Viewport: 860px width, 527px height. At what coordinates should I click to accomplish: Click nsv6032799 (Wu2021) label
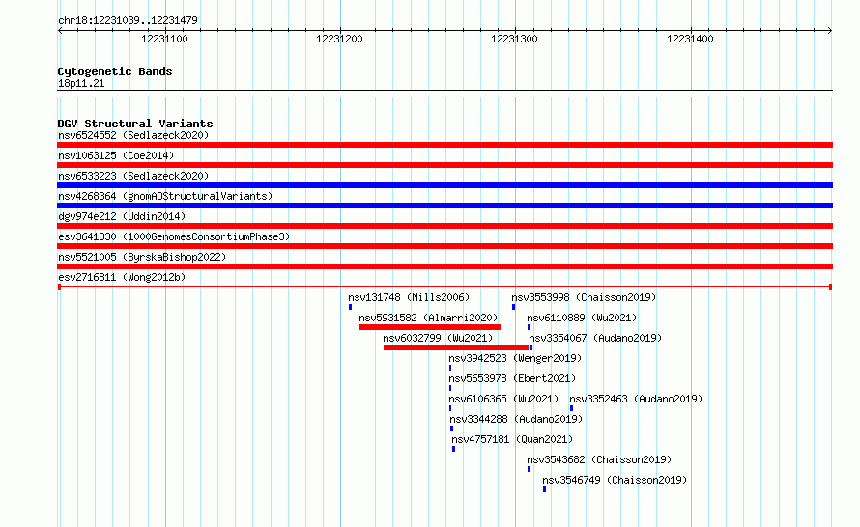(438, 338)
